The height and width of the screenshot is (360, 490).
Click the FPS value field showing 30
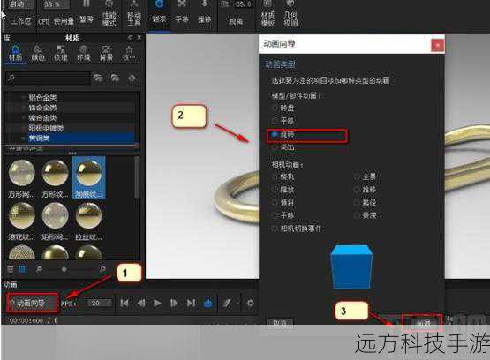click(x=100, y=304)
